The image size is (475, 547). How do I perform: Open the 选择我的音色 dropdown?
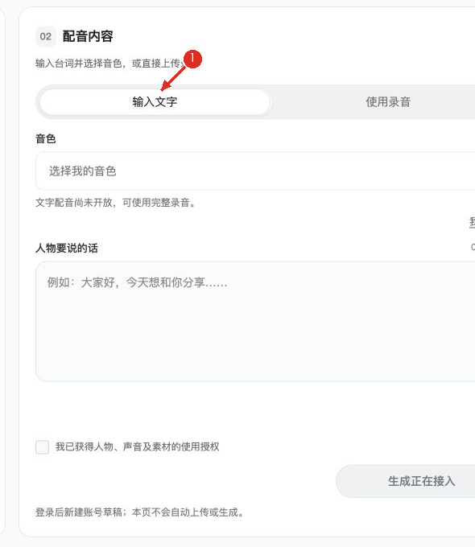(255, 171)
